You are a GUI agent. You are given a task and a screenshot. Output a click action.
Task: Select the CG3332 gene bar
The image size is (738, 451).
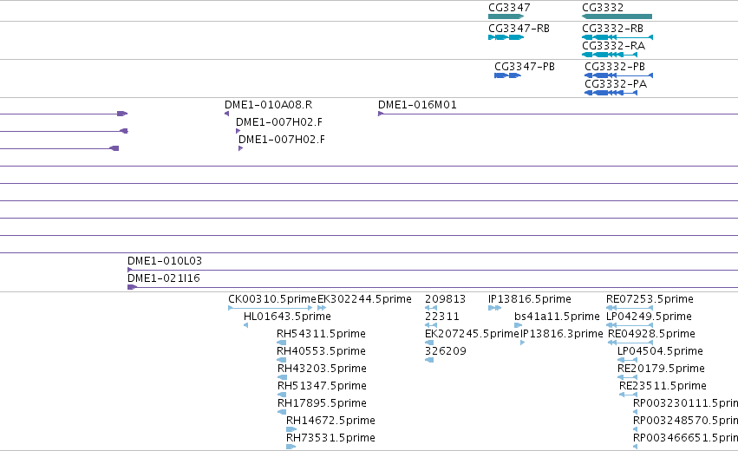tap(617, 16)
